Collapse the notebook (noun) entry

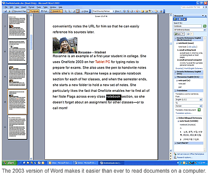tap(177, 43)
